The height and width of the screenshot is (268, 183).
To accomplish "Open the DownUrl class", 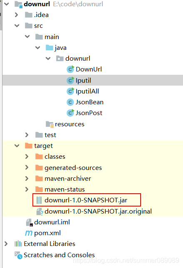I will [x=89, y=69].
